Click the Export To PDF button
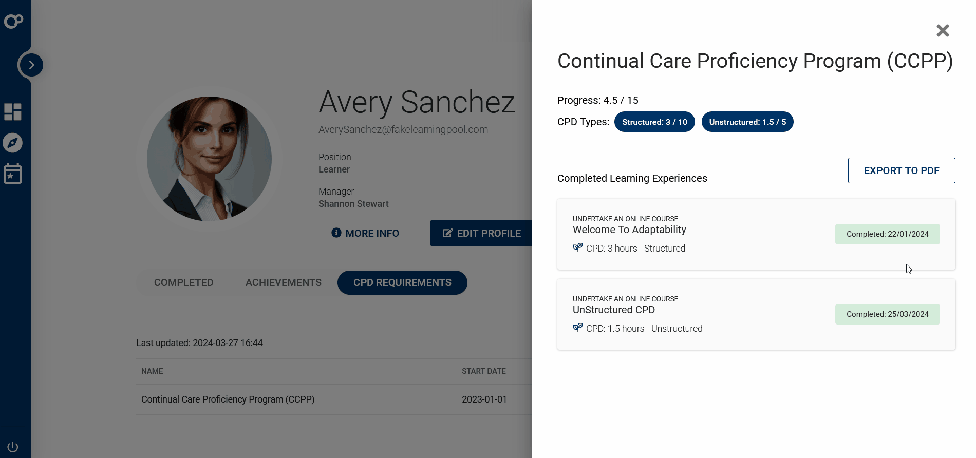Image resolution: width=976 pixels, height=458 pixels. pos(901,170)
